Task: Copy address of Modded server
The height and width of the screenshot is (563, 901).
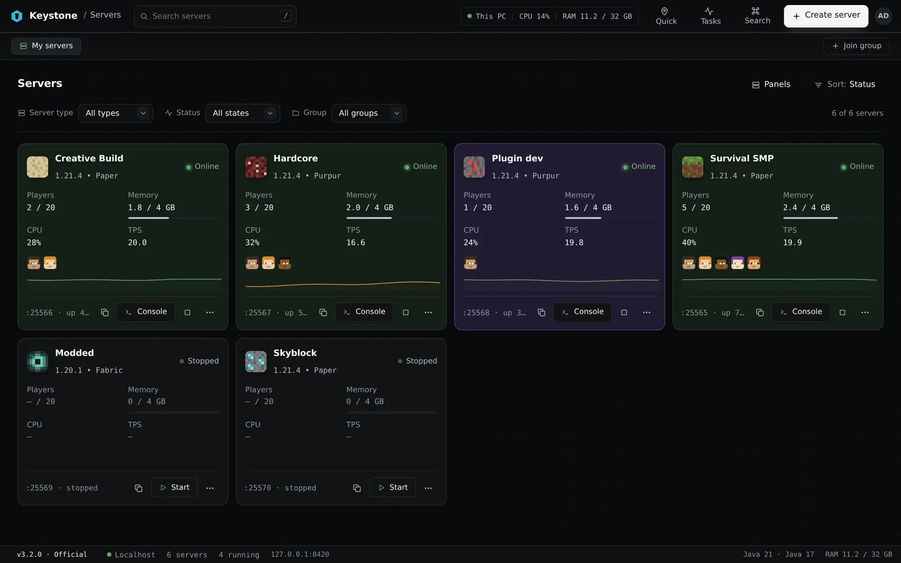Action: [x=138, y=488]
